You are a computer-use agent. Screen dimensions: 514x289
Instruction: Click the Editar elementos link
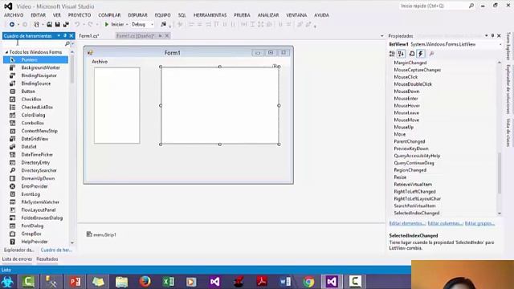point(407,223)
